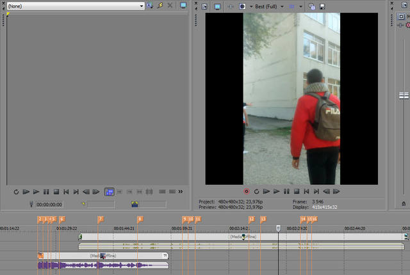Pause playback under Video Preview
The image size is (410, 275).
point(286,191)
